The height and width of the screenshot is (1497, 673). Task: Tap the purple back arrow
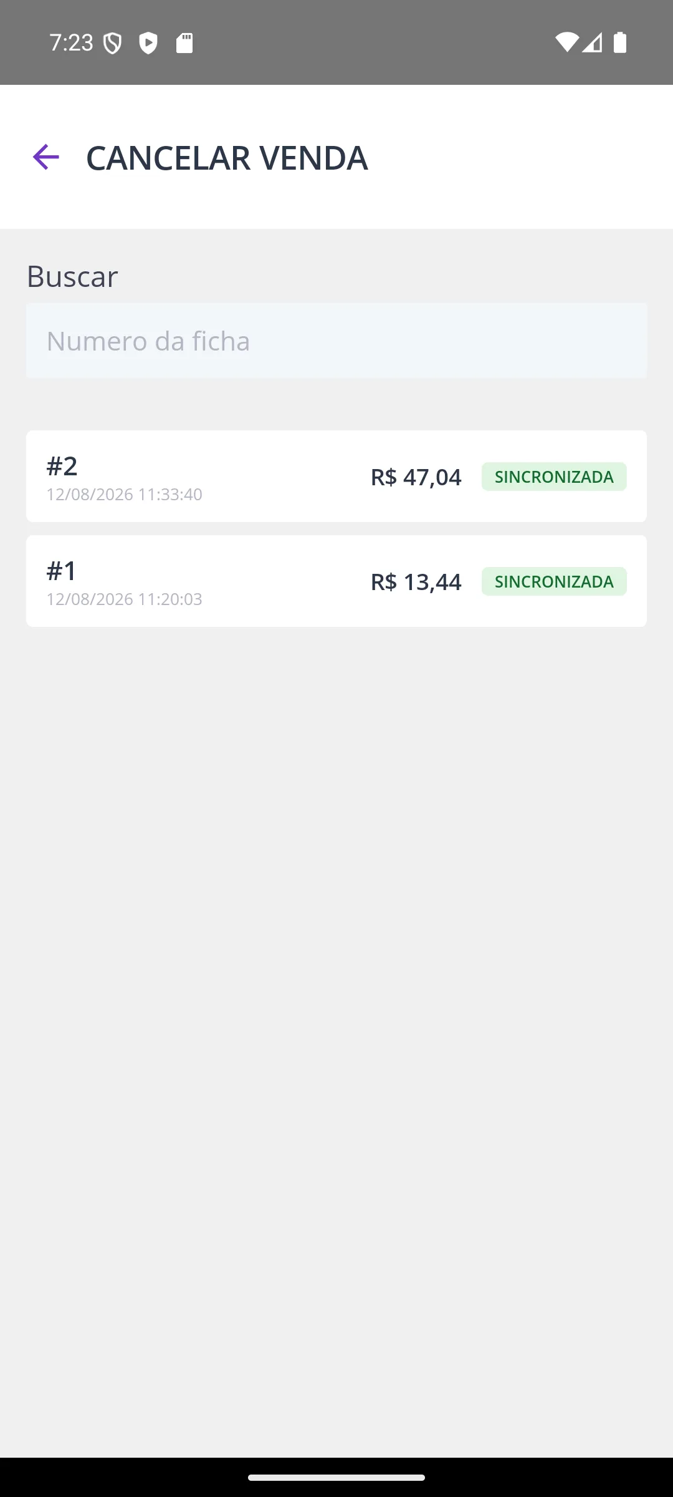pos(45,157)
